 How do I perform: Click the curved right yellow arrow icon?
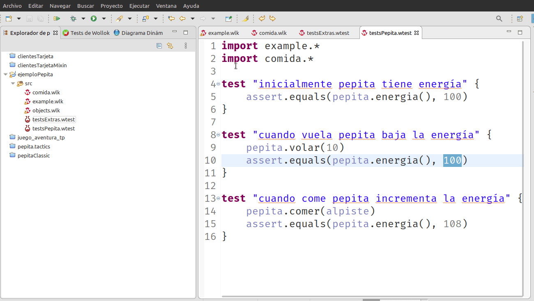[x=272, y=18]
